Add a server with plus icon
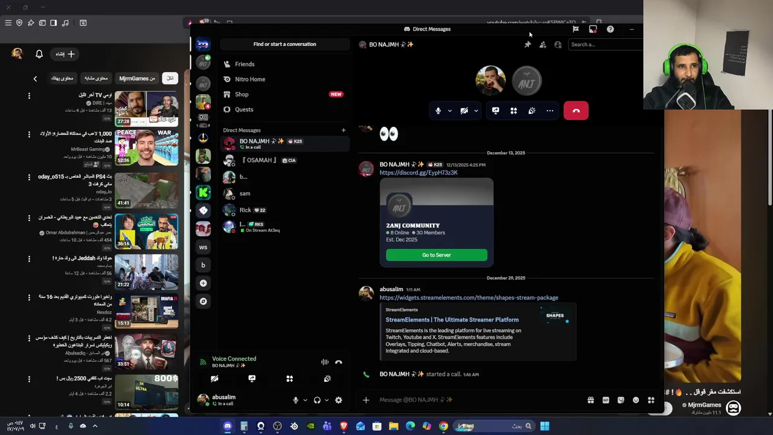This screenshot has width=773, height=435. coord(204,283)
